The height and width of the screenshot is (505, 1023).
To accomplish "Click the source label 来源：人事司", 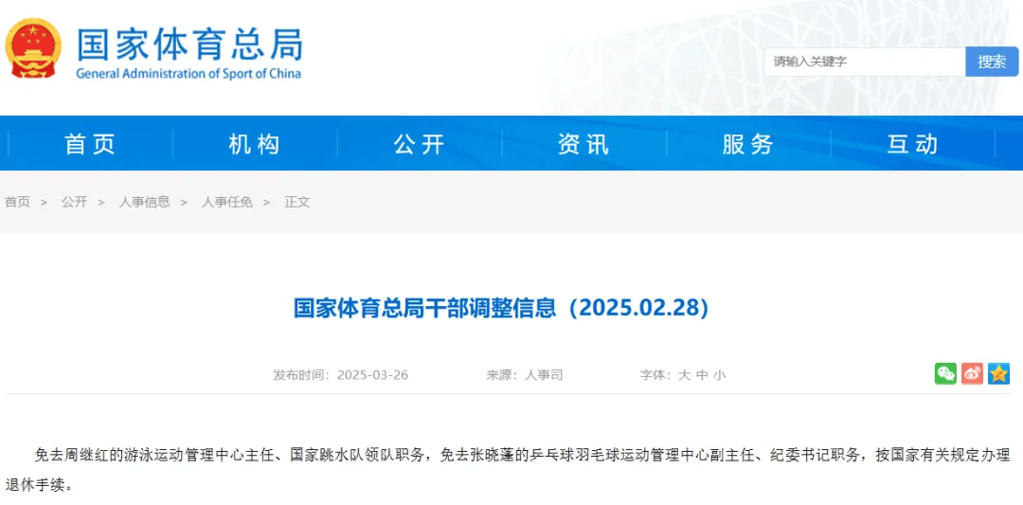I will click(525, 375).
